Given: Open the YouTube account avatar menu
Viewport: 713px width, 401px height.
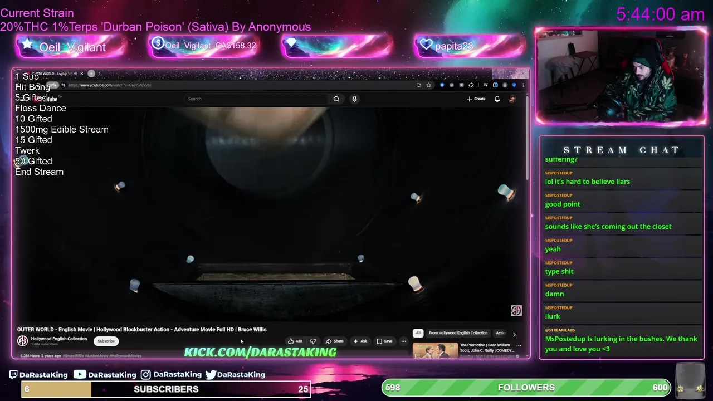Looking at the screenshot, I should (512, 99).
